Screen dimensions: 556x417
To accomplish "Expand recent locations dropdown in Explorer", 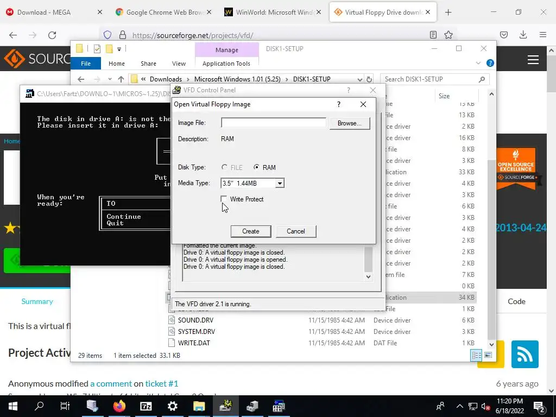I will (x=110, y=79).
